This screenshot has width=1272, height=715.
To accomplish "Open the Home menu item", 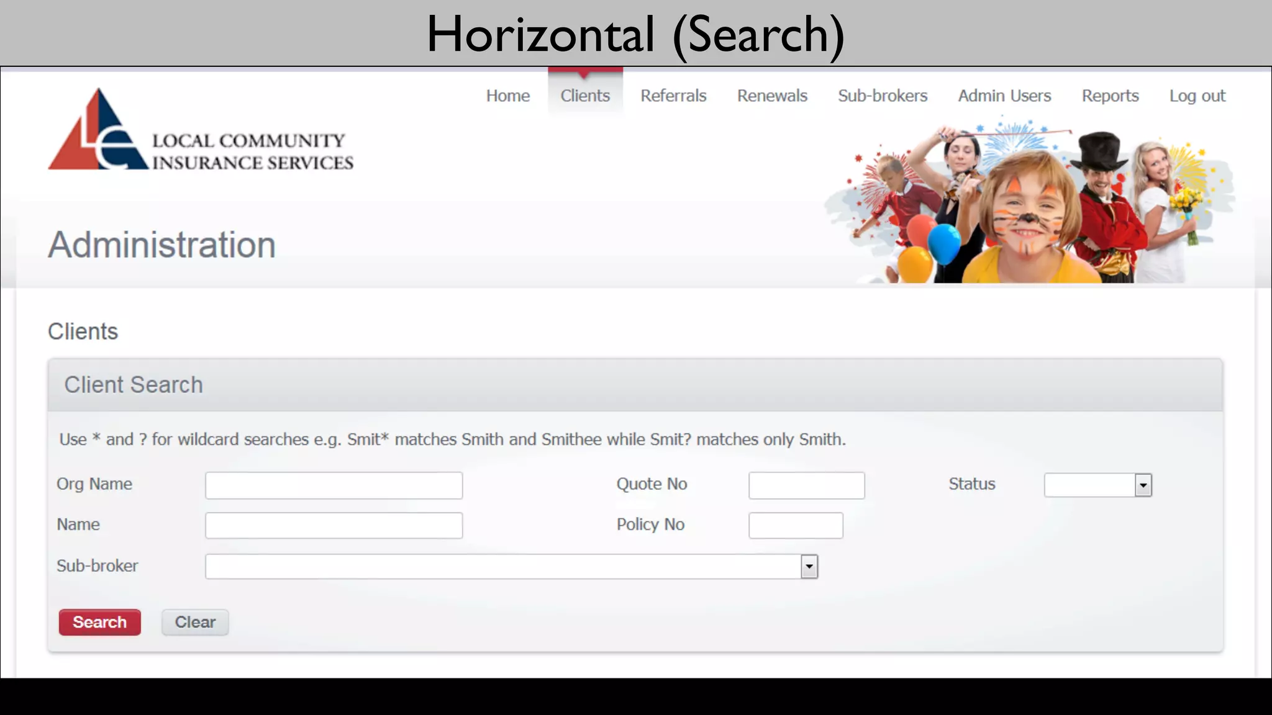I will coord(507,96).
